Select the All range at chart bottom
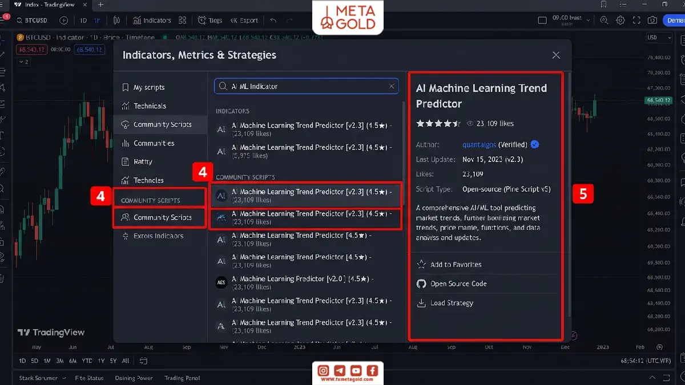This screenshot has width=685, height=385. point(126,361)
